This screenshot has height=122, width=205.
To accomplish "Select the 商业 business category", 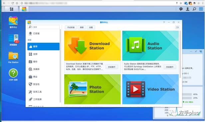I will (43, 77).
